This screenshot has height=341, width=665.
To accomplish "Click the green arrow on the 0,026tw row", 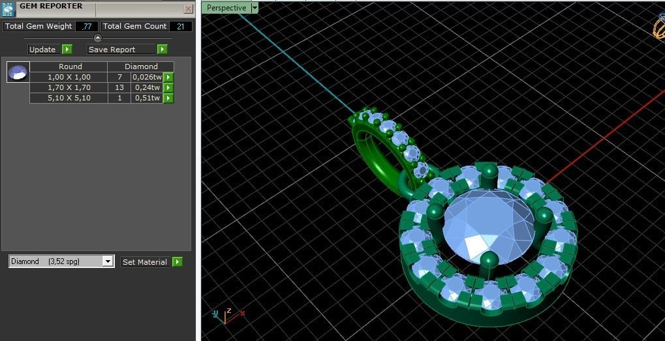I will pyautogui.click(x=169, y=77).
